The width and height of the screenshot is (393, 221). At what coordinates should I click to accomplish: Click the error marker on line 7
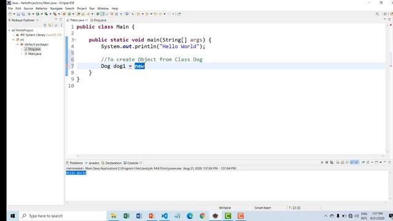(67, 66)
